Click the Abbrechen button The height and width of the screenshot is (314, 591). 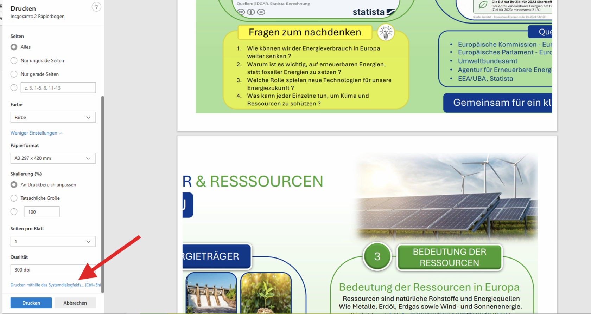(75, 303)
